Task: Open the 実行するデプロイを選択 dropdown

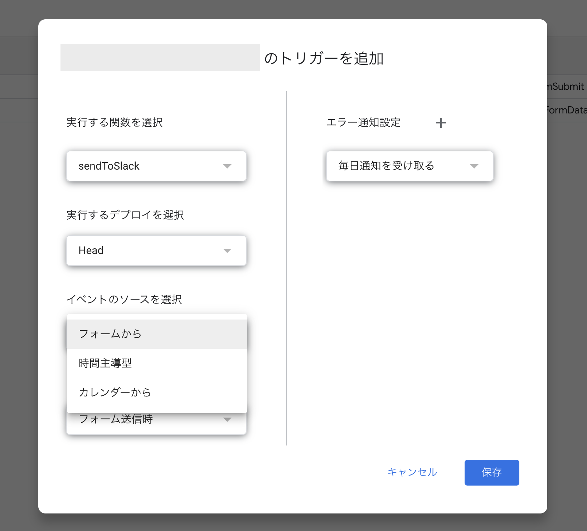Action: (x=156, y=250)
